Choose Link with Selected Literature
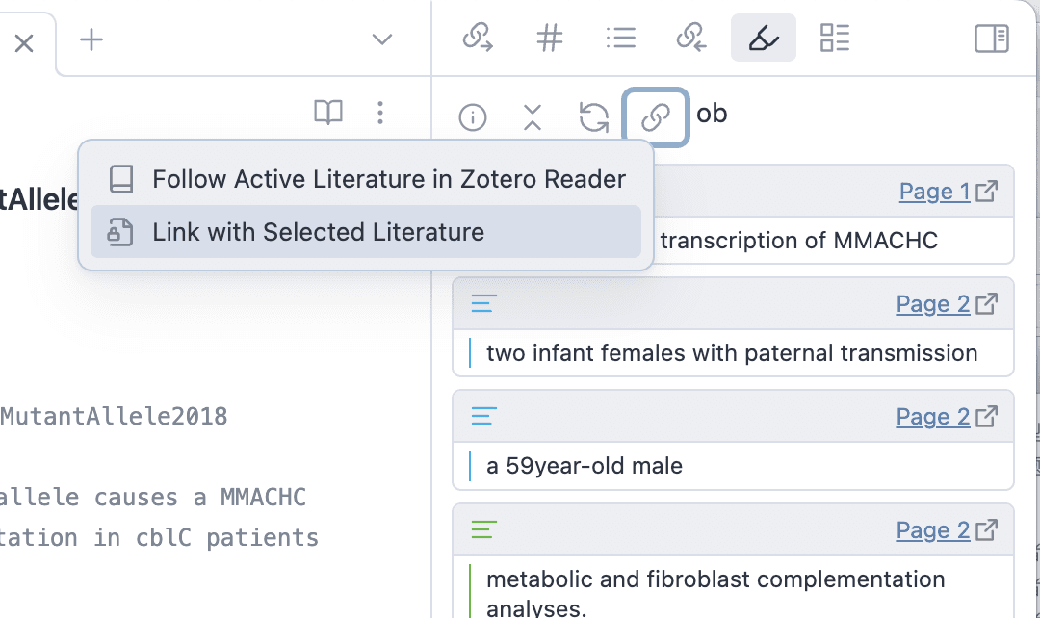This screenshot has width=1040, height=618. coord(366,232)
